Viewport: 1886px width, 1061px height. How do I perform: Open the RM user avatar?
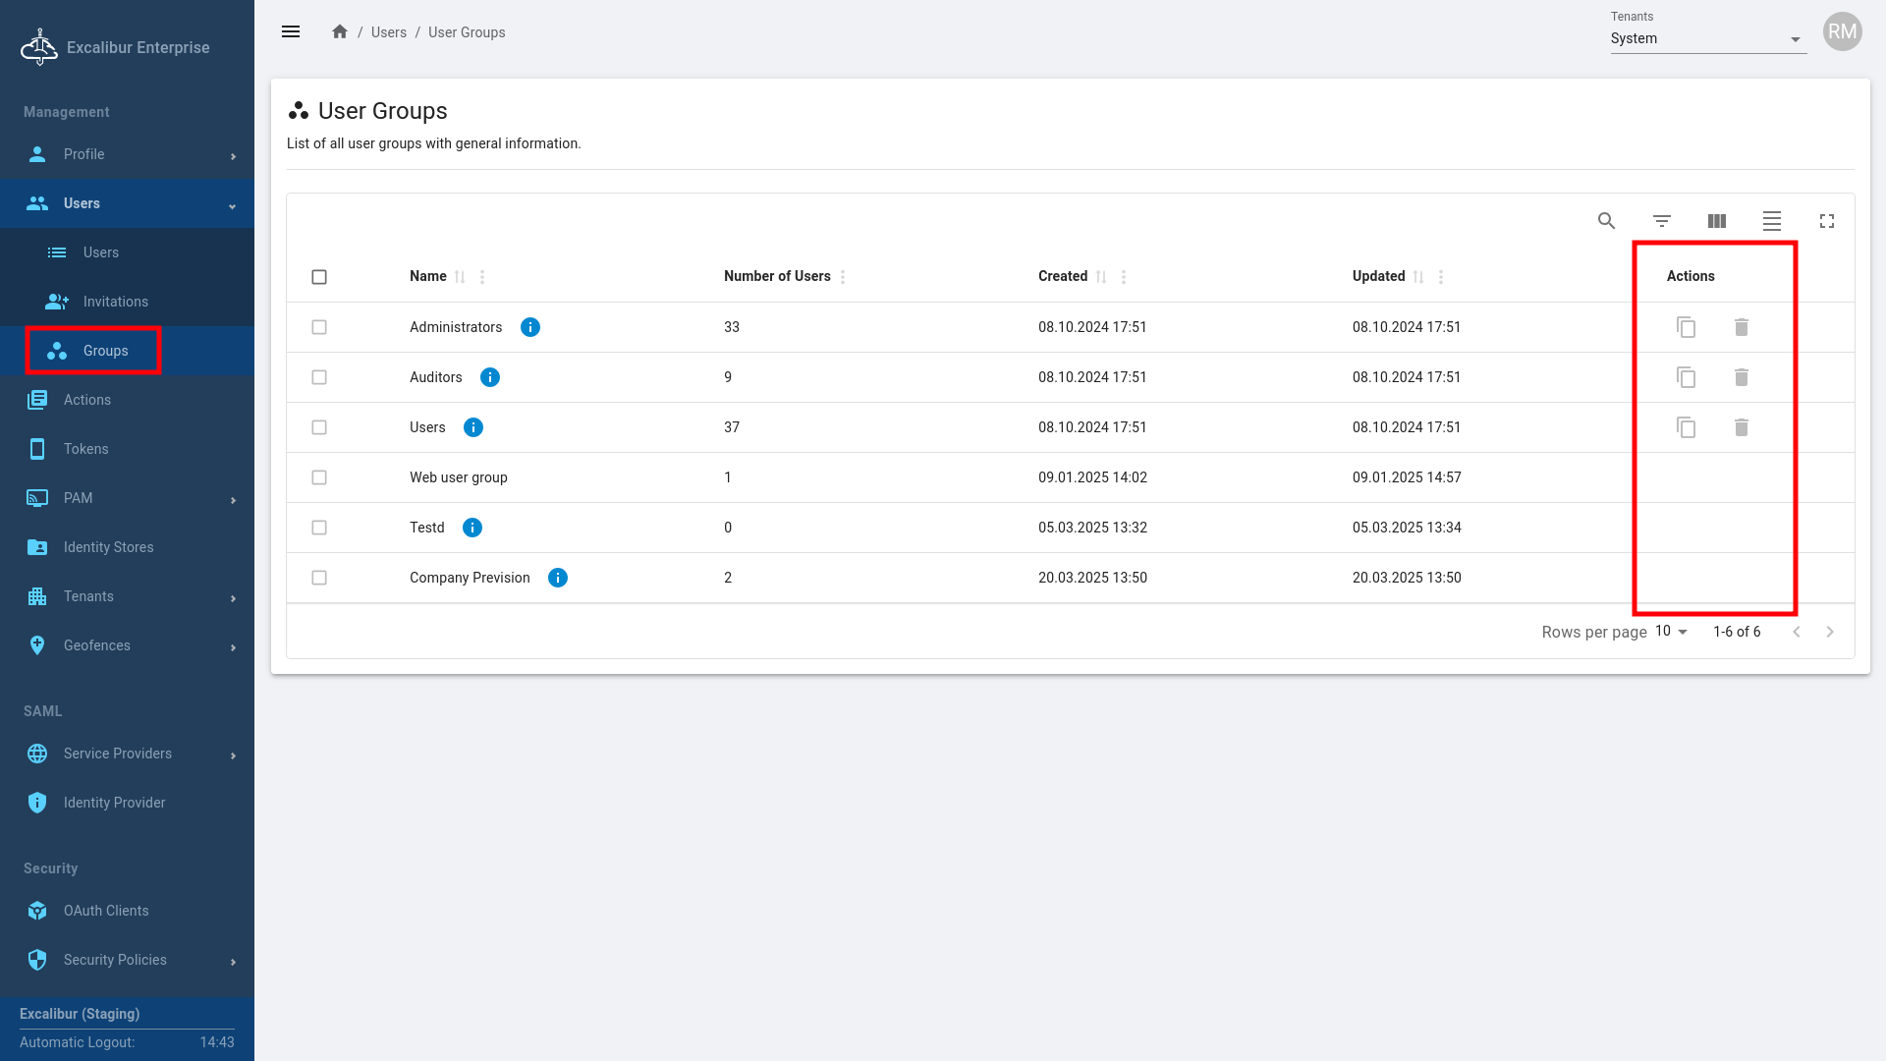click(x=1842, y=31)
